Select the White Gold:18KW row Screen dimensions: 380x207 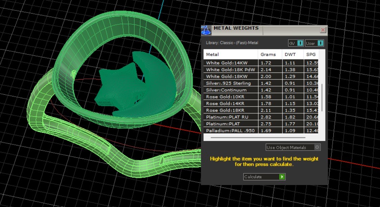(x=261, y=76)
